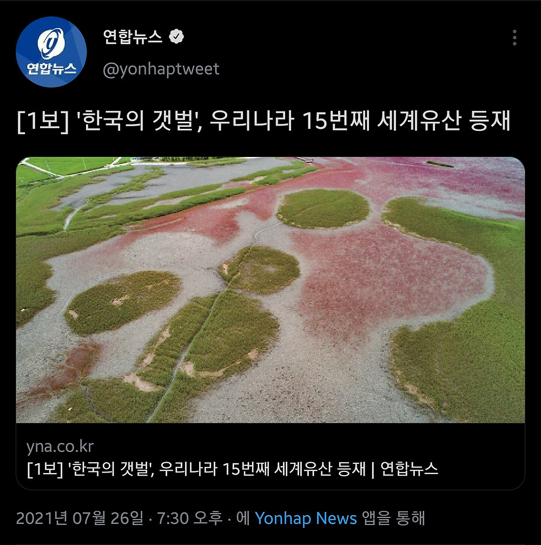541x545 pixels.
Task: Click the verified badge next to 연합뉴스
Action: pyautogui.click(x=176, y=37)
